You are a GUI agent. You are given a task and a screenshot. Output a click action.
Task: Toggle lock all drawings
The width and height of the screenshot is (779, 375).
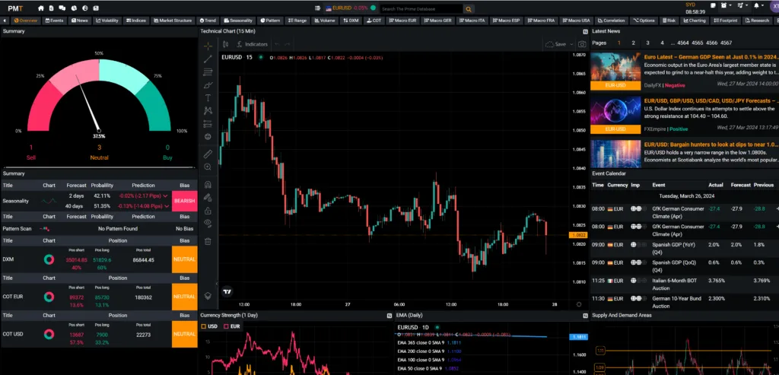(x=208, y=211)
